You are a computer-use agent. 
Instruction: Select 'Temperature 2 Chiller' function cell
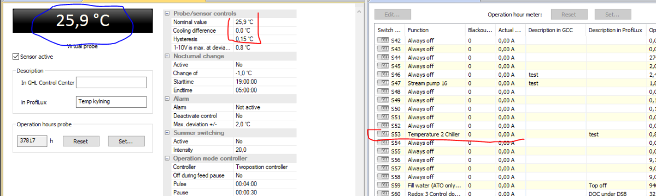point(435,134)
